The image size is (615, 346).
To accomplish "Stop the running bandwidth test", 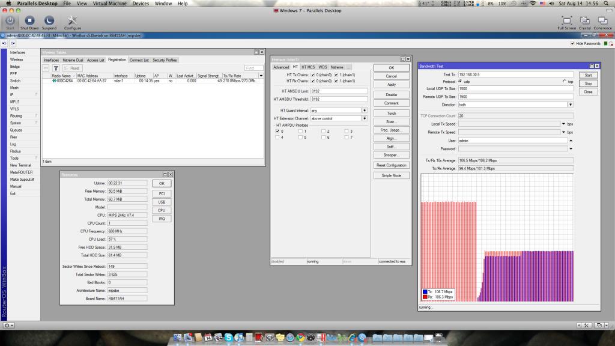I will [x=587, y=83].
